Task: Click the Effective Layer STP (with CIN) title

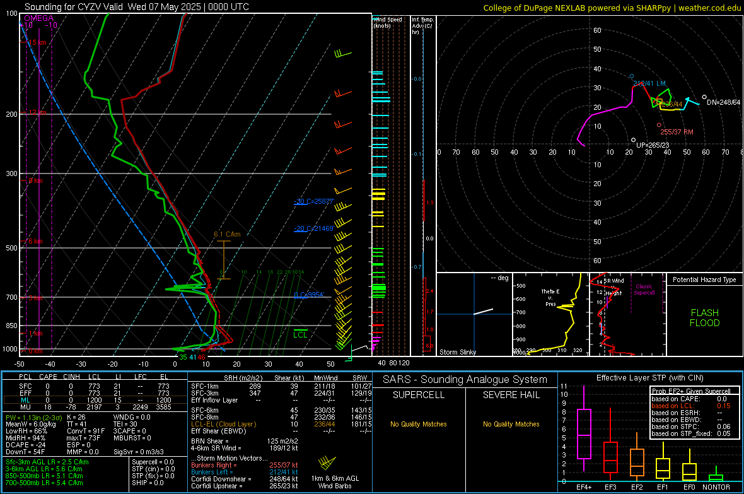Action: [x=649, y=378]
